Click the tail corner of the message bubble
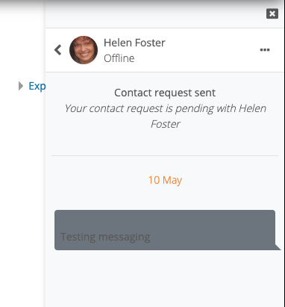The image size is (285, 307). click(278, 246)
